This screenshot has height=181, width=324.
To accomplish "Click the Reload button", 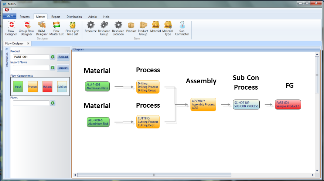I will click(x=63, y=57).
